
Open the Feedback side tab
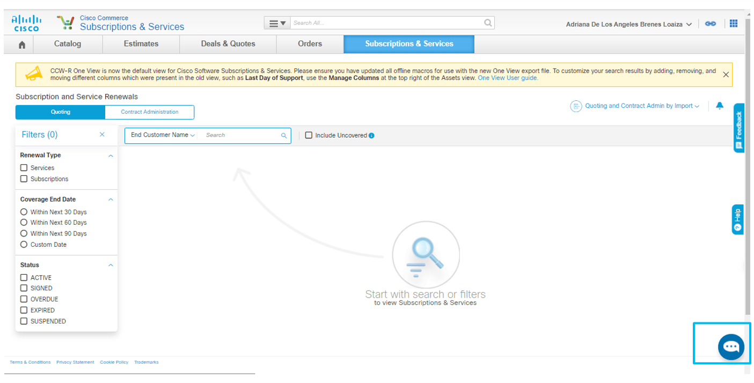tap(739, 128)
